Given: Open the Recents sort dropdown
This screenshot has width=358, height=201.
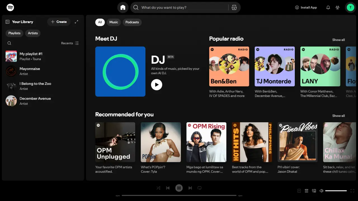Looking at the screenshot, I should click(70, 43).
